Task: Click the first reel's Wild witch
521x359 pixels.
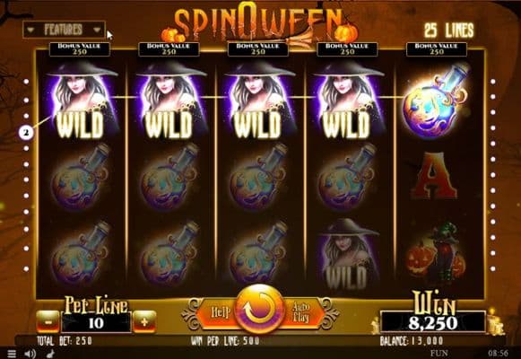Action: click(81, 100)
